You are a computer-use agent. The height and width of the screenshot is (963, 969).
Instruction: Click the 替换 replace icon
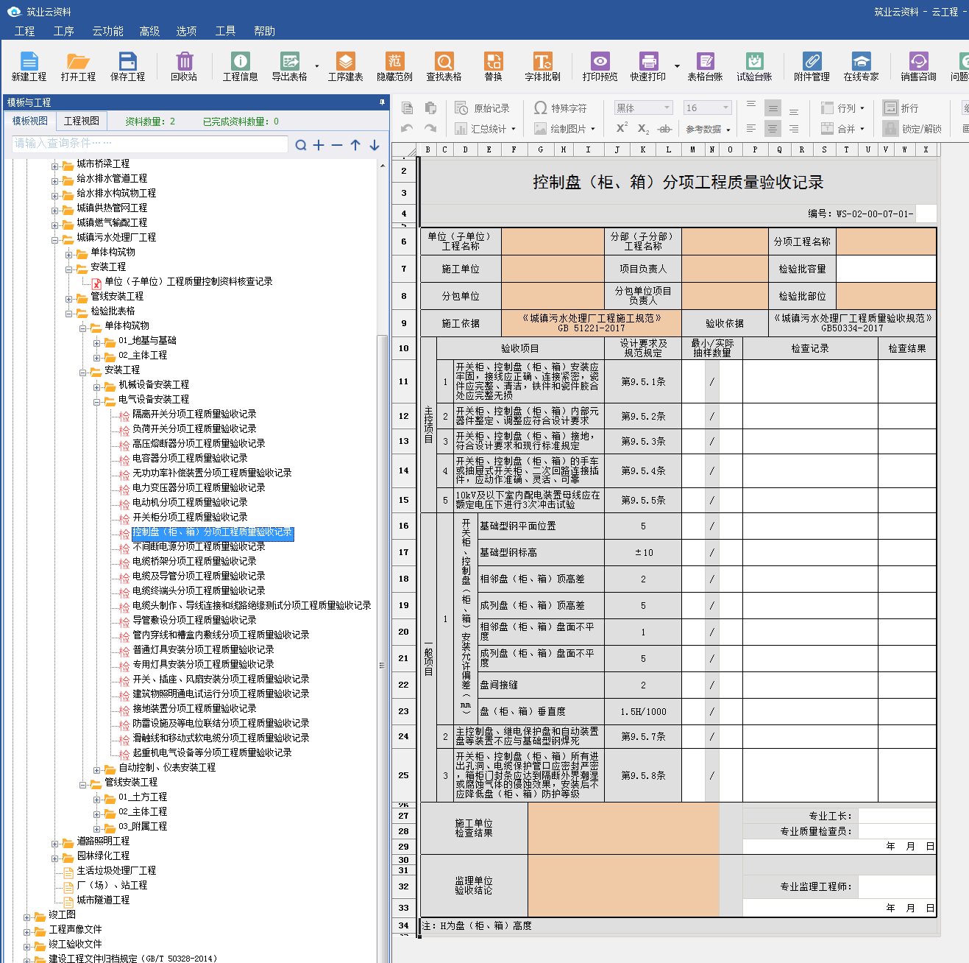click(494, 66)
